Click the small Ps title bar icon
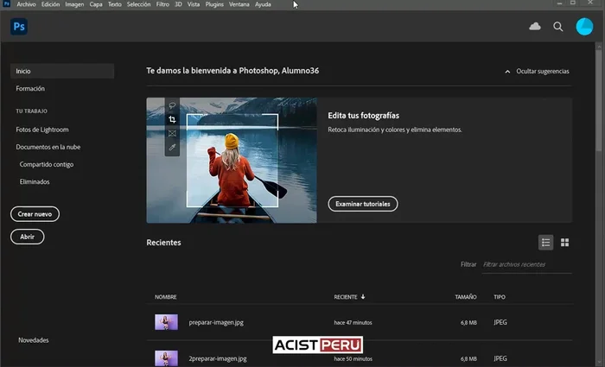Screen dimensions: 605x367 pos(6,3)
